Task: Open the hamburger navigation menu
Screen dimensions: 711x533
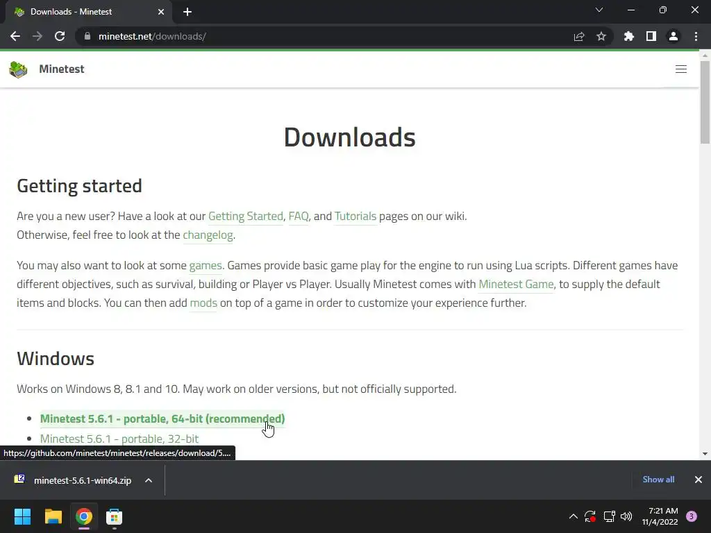Action: 681,69
